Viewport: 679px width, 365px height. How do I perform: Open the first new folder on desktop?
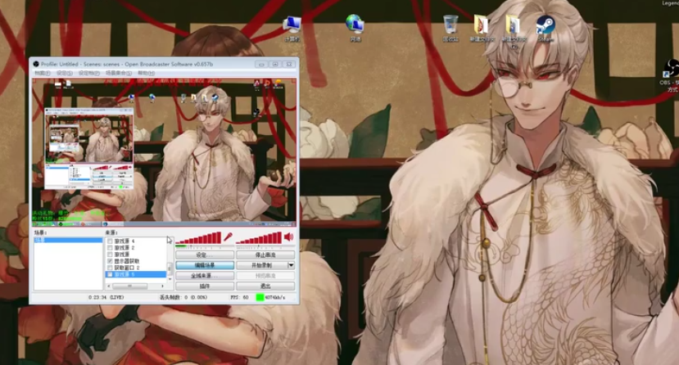coord(482,29)
